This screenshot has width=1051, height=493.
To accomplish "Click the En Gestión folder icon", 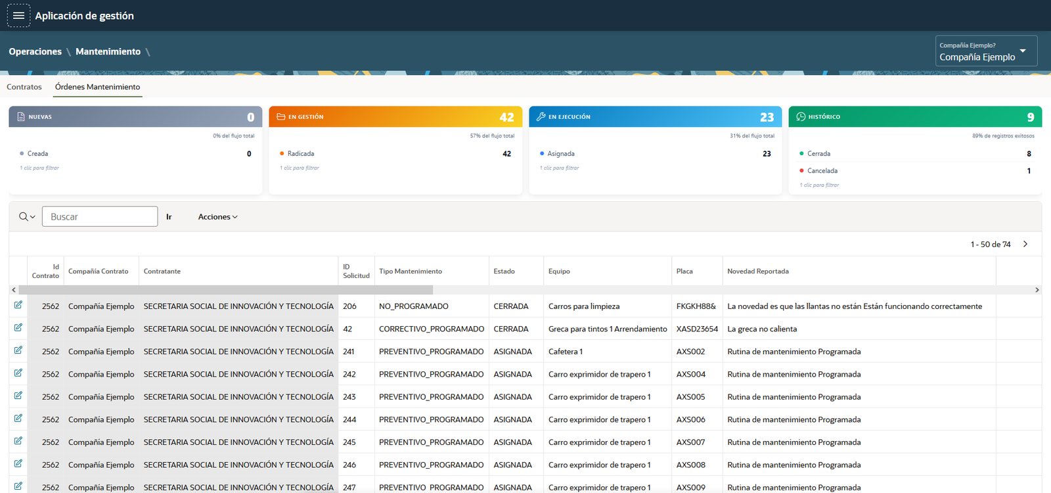I will pyautogui.click(x=281, y=116).
